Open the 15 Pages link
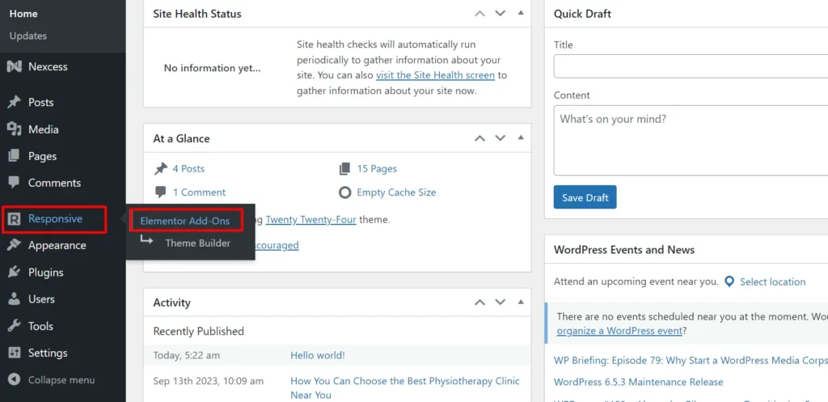 (x=377, y=169)
